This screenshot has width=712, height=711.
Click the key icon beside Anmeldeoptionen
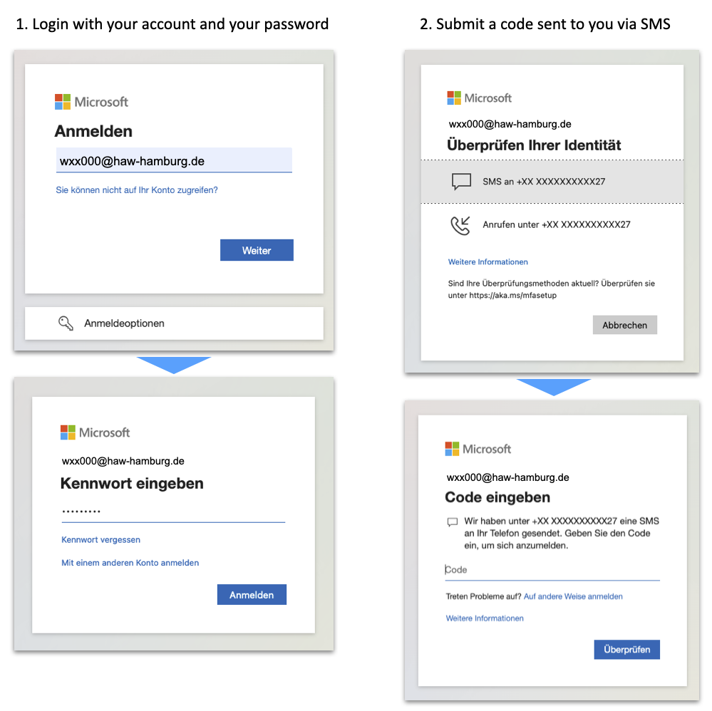pyautogui.click(x=66, y=323)
